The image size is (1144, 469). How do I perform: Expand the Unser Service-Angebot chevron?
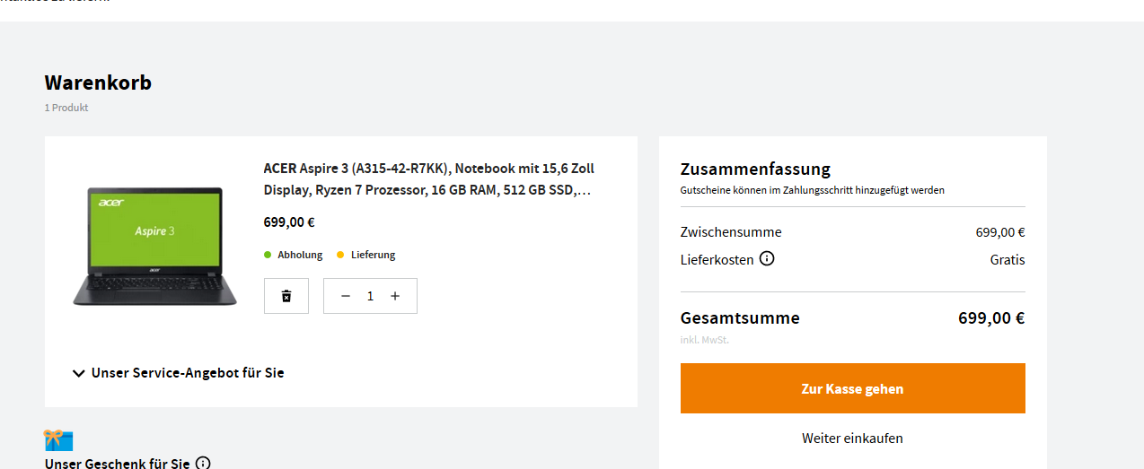pyautogui.click(x=79, y=373)
